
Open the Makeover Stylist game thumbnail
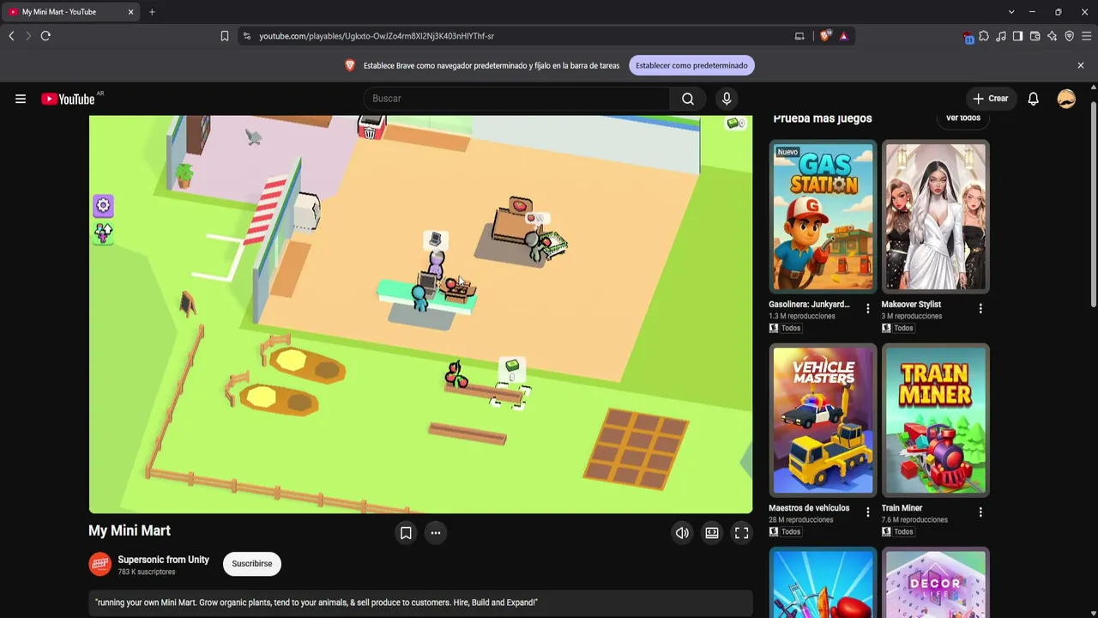coord(936,216)
